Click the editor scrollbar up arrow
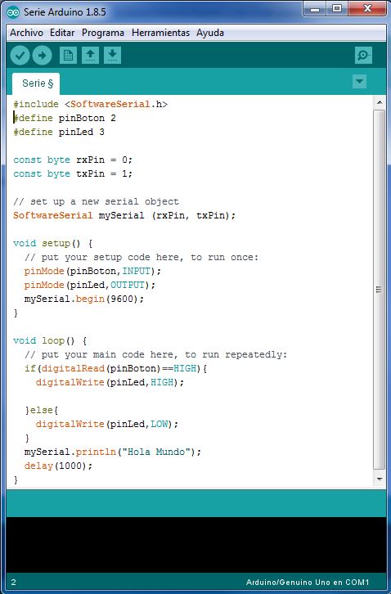This screenshot has height=594, width=391. 380,102
